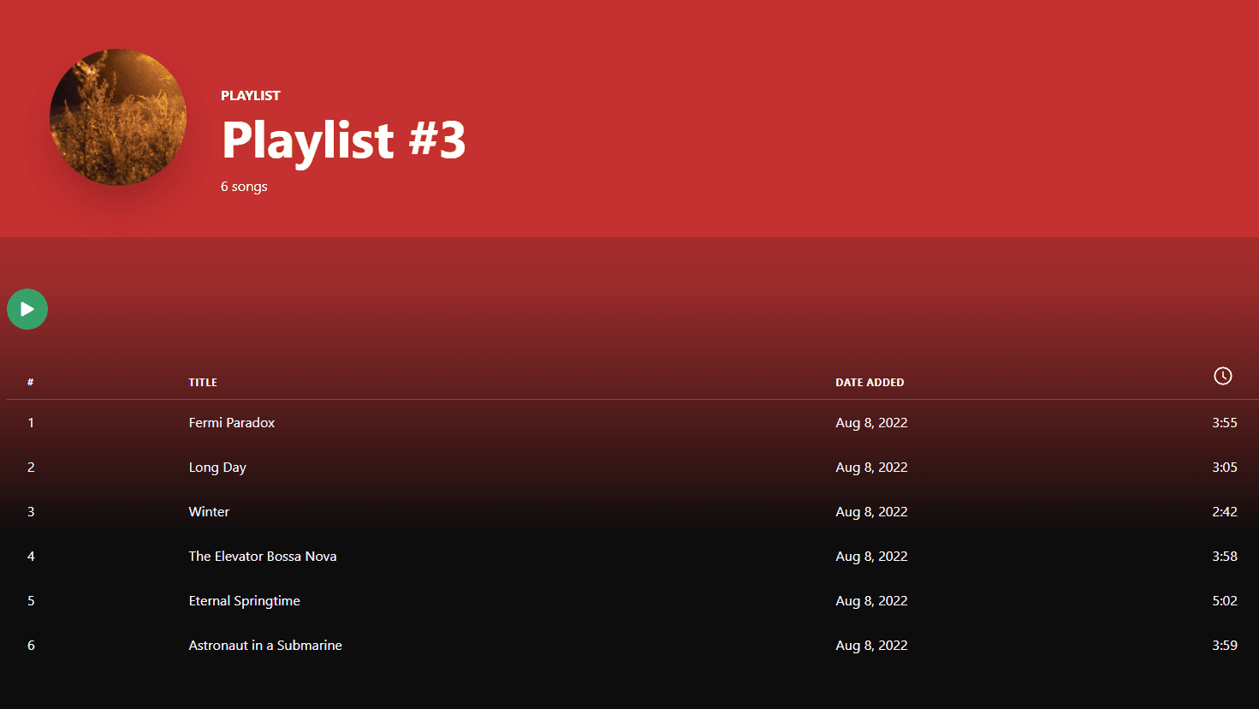
Task: Open the Eternal Springtime song
Action: (x=245, y=601)
